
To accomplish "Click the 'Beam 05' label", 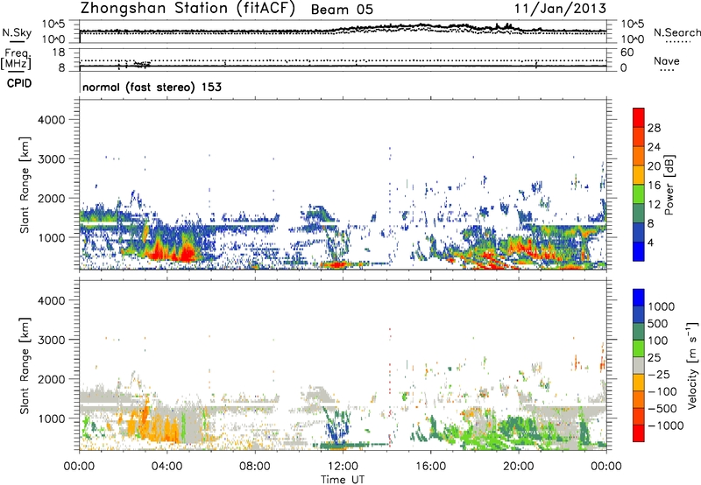I will 342,10.
